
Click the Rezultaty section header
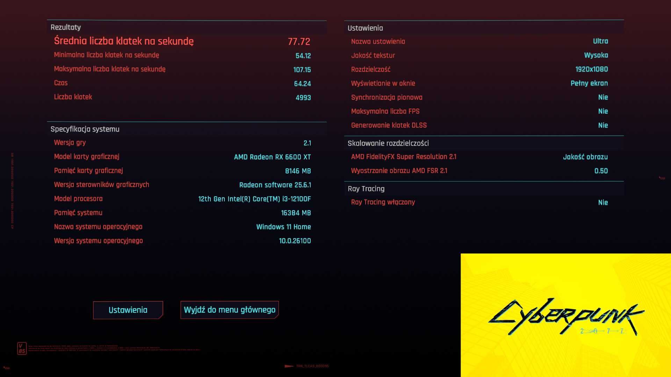point(66,27)
